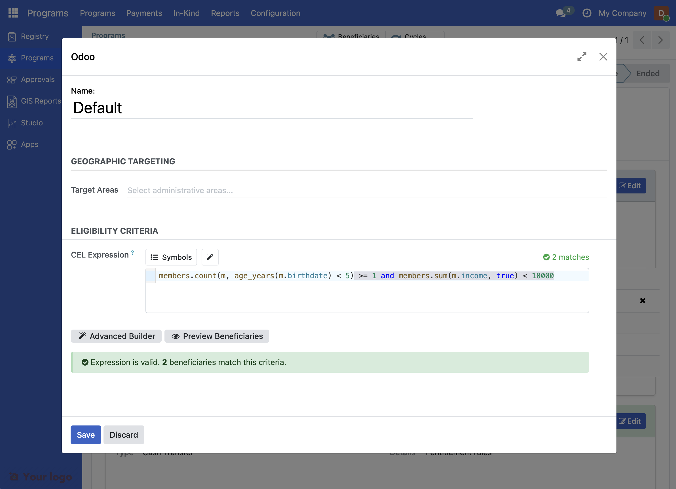Image resolution: width=676 pixels, height=489 pixels.
Task: Open the Symbols list
Action: (171, 257)
